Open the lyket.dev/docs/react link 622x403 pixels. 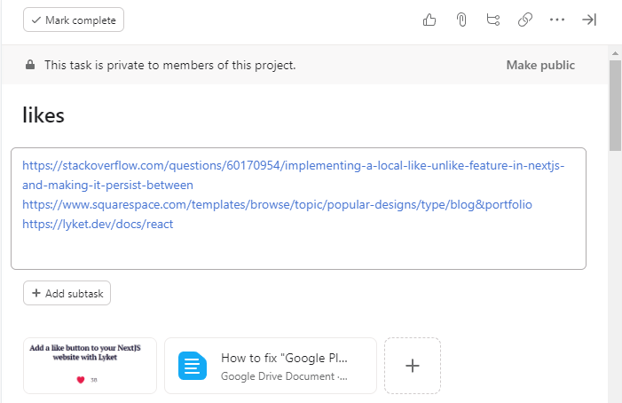(98, 224)
